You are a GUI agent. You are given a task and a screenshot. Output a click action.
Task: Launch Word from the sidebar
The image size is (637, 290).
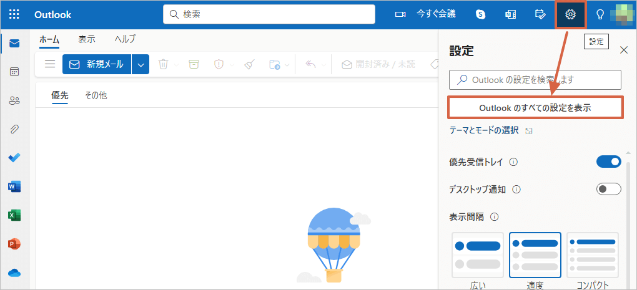(14, 186)
